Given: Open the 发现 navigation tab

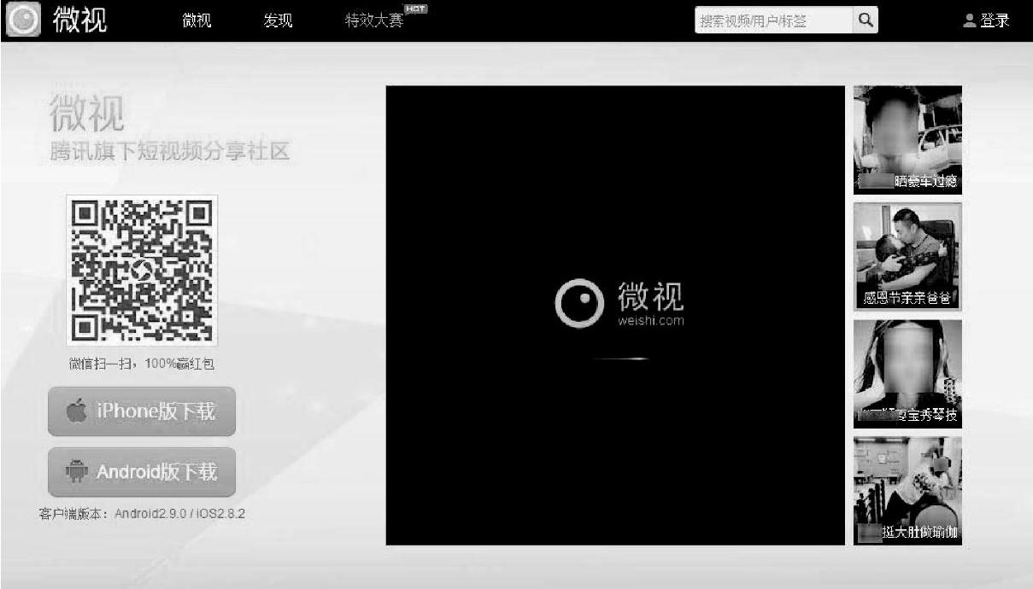Looking at the screenshot, I should (279, 21).
